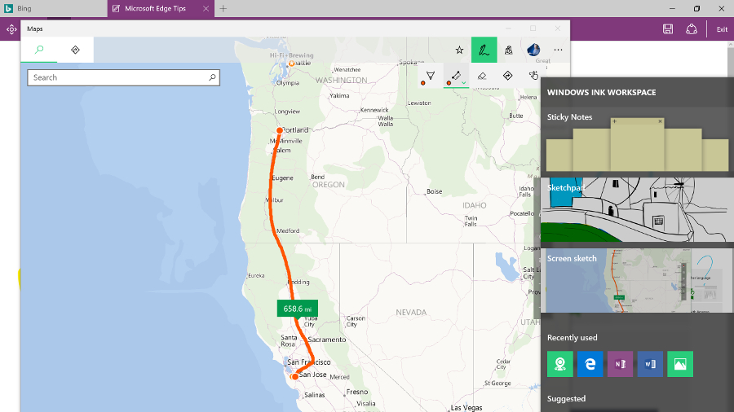Click the Sacramento city label
The image size is (734, 412).
coord(327,340)
